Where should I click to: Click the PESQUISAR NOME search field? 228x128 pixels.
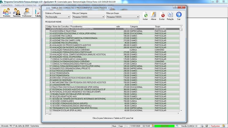click(106, 22)
